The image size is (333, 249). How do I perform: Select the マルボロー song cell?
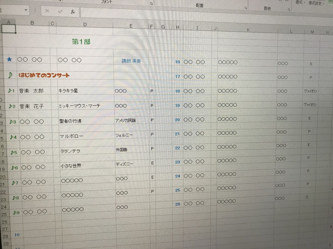coord(72,136)
